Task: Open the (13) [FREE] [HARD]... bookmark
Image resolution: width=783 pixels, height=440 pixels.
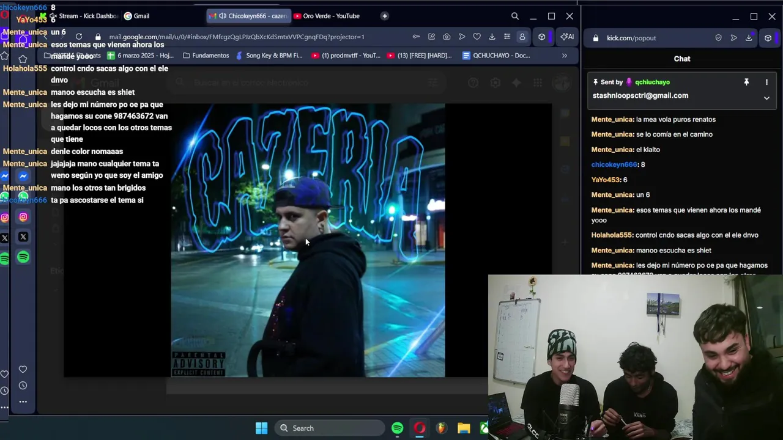Action: click(x=420, y=56)
